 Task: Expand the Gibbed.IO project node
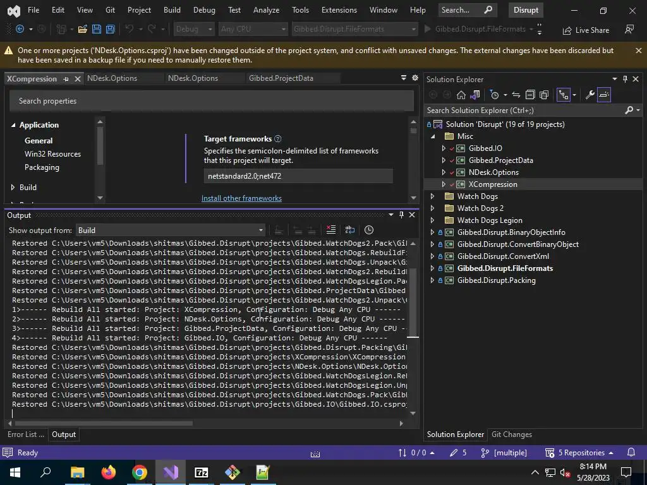pos(444,148)
